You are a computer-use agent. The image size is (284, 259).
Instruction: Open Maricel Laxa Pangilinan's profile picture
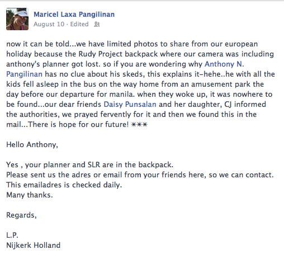17,19
